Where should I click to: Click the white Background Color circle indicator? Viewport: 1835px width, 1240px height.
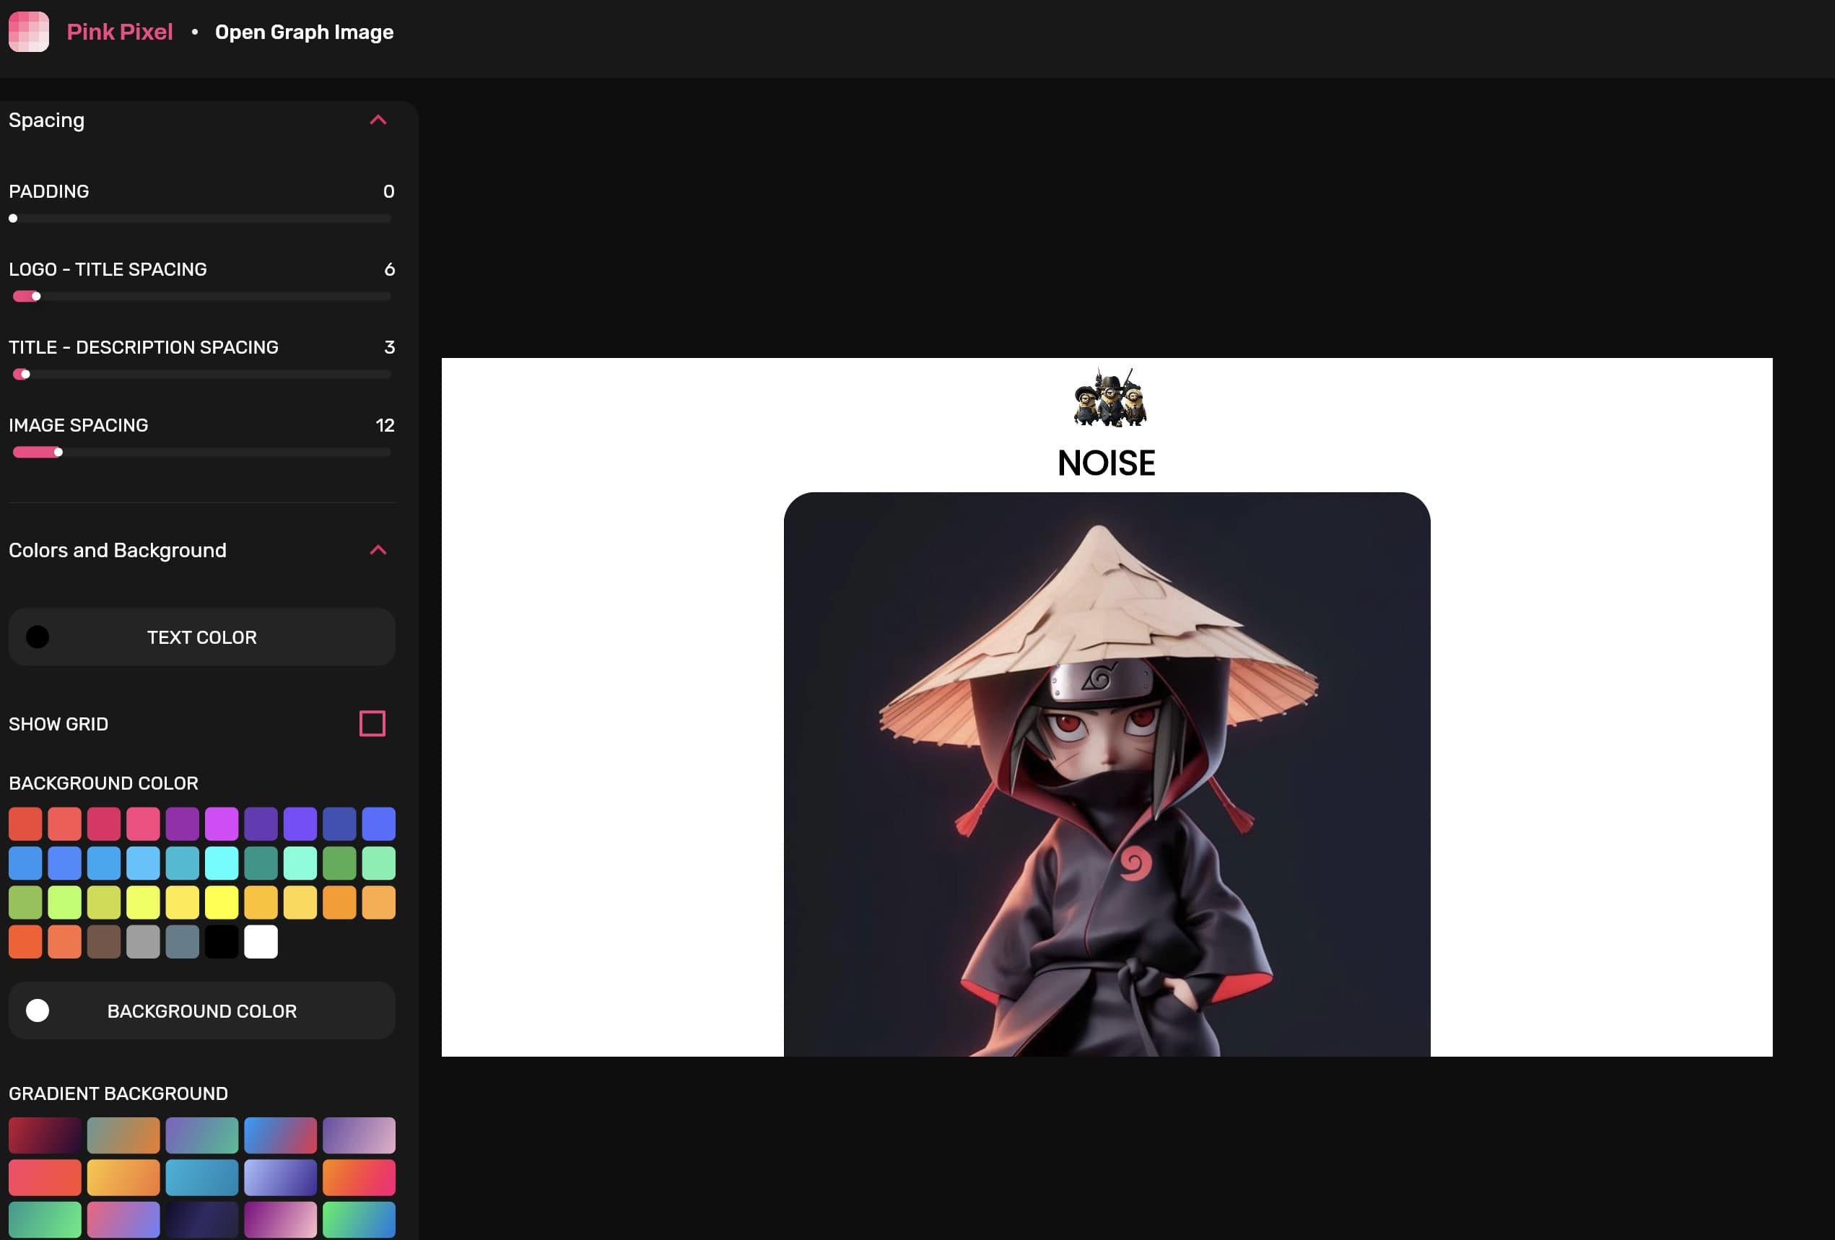coord(37,1010)
